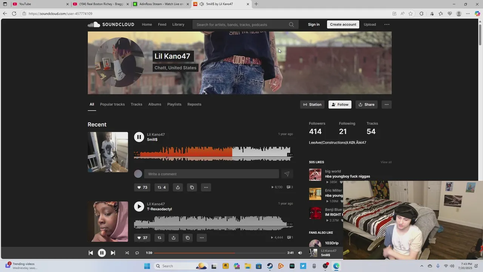Viewport: 483px width, 272px height.
Task: Go back in the browser
Action: [x=5, y=14]
